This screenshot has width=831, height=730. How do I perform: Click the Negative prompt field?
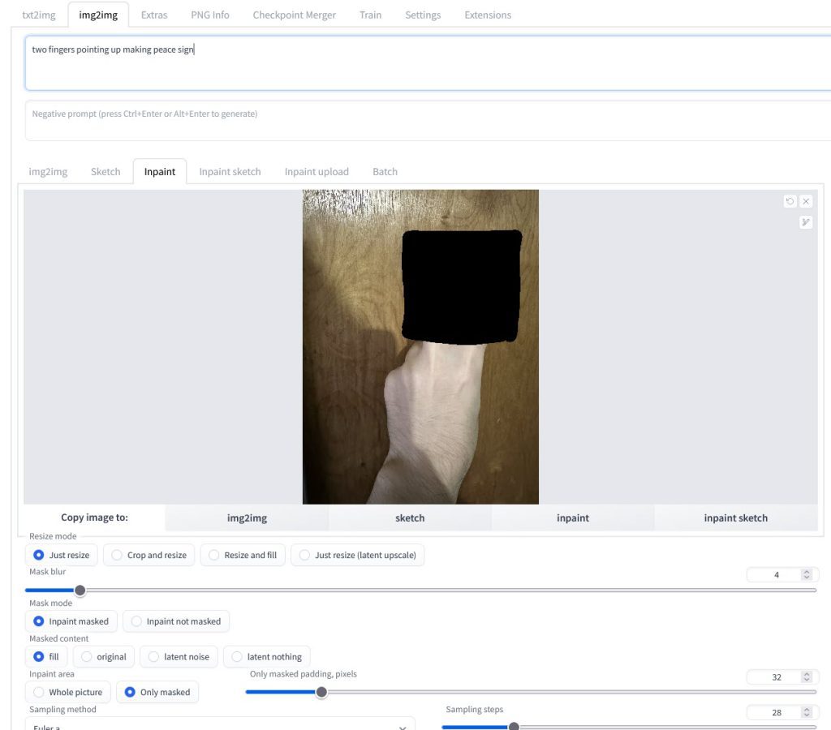click(427, 120)
